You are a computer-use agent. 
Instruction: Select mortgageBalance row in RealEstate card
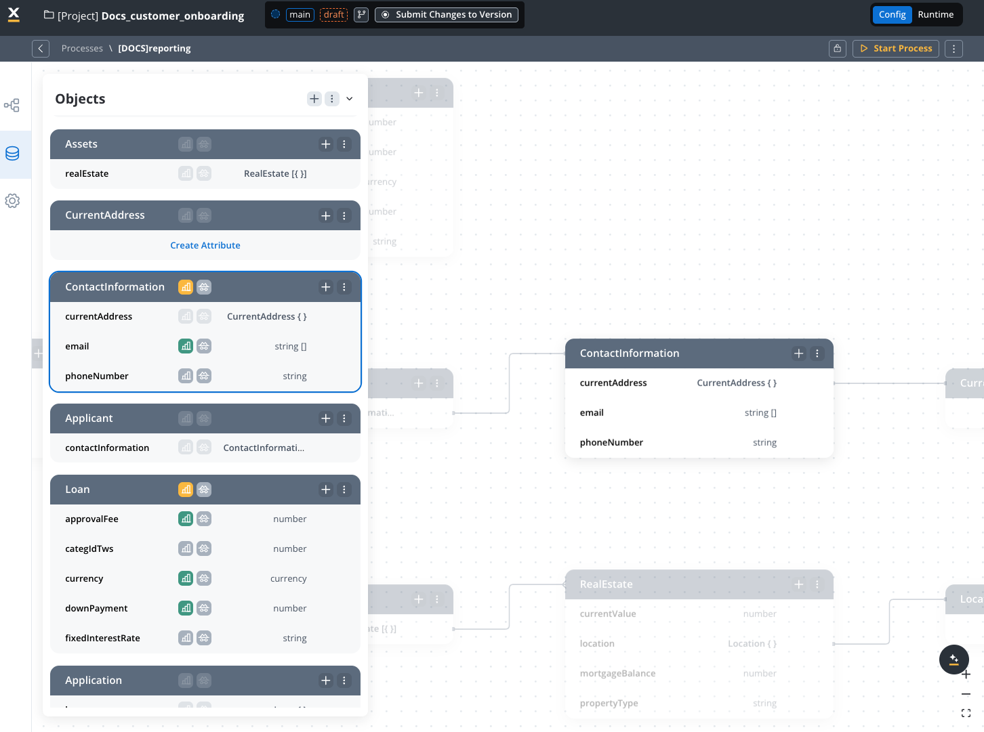(x=699, y=673)
